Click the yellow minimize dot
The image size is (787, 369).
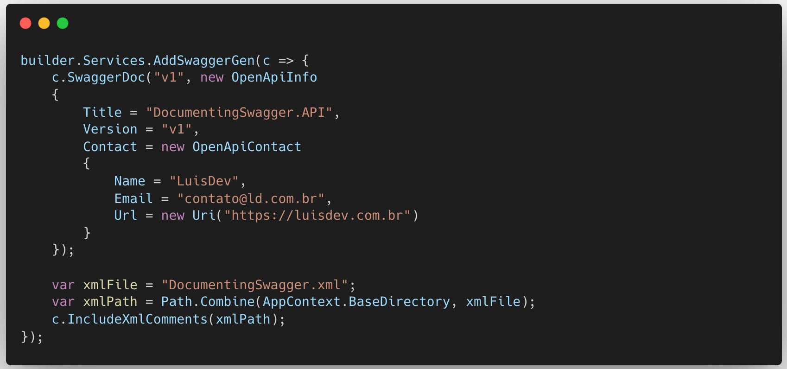[x=44, y=23]
